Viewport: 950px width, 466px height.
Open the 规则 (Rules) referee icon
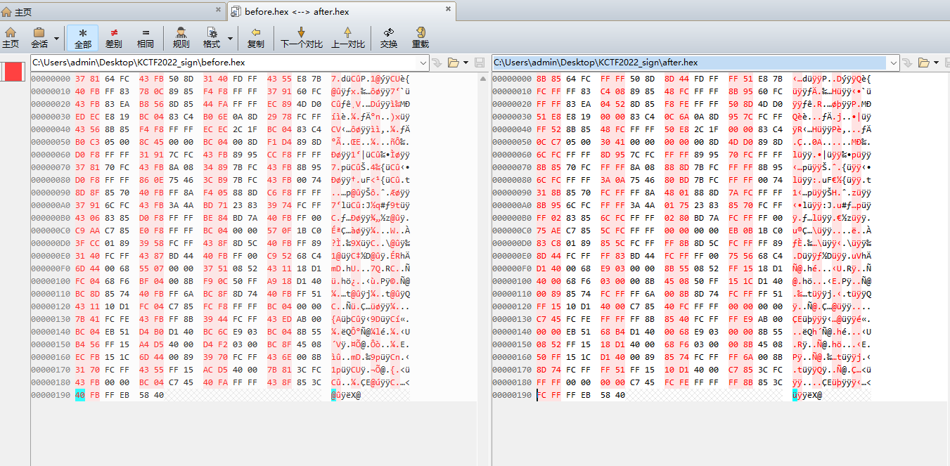coord(181,38)
